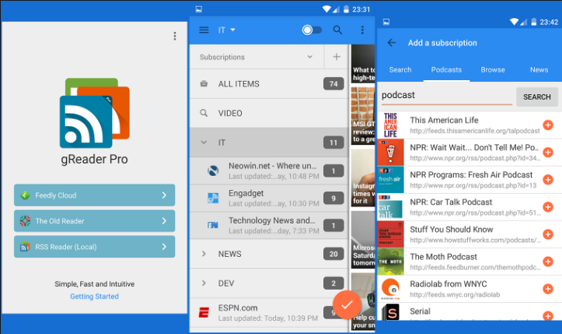Toggle the unread-only switch in toolbar
This screenshot has width=562, height=334.
tap(312, 30)
